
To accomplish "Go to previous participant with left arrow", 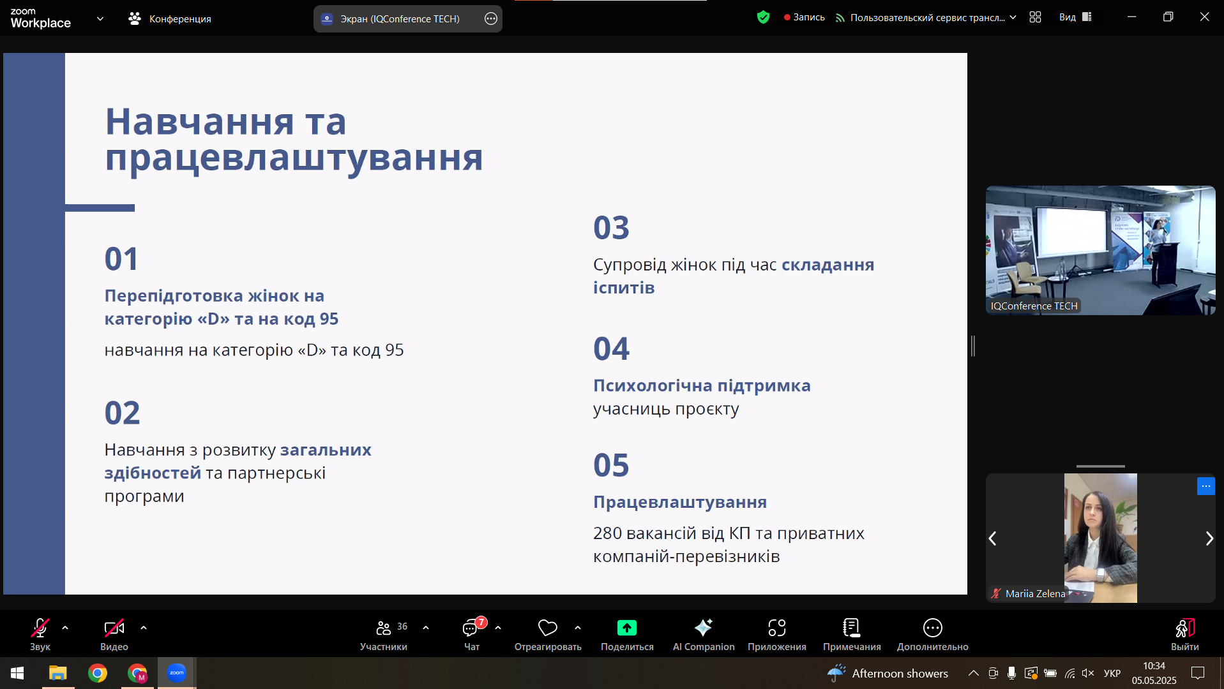I will pos(992,538).
